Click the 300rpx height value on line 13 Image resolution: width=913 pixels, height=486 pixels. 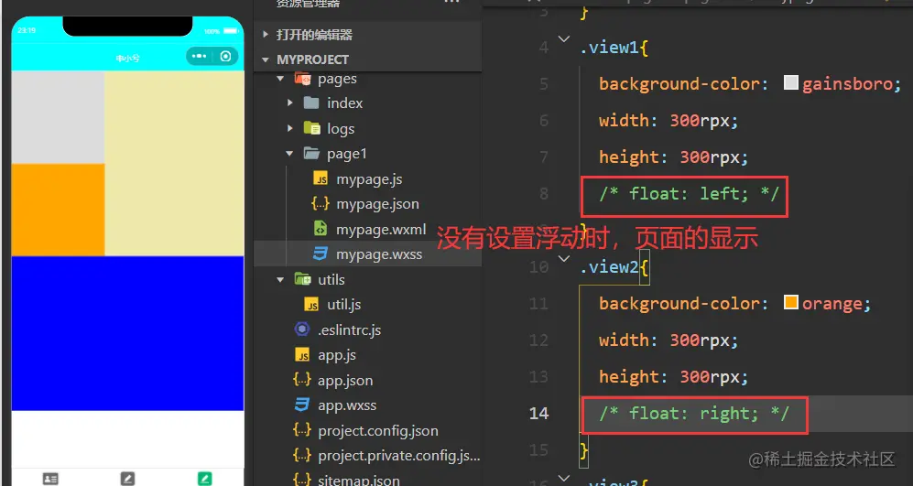pos(709,377)
